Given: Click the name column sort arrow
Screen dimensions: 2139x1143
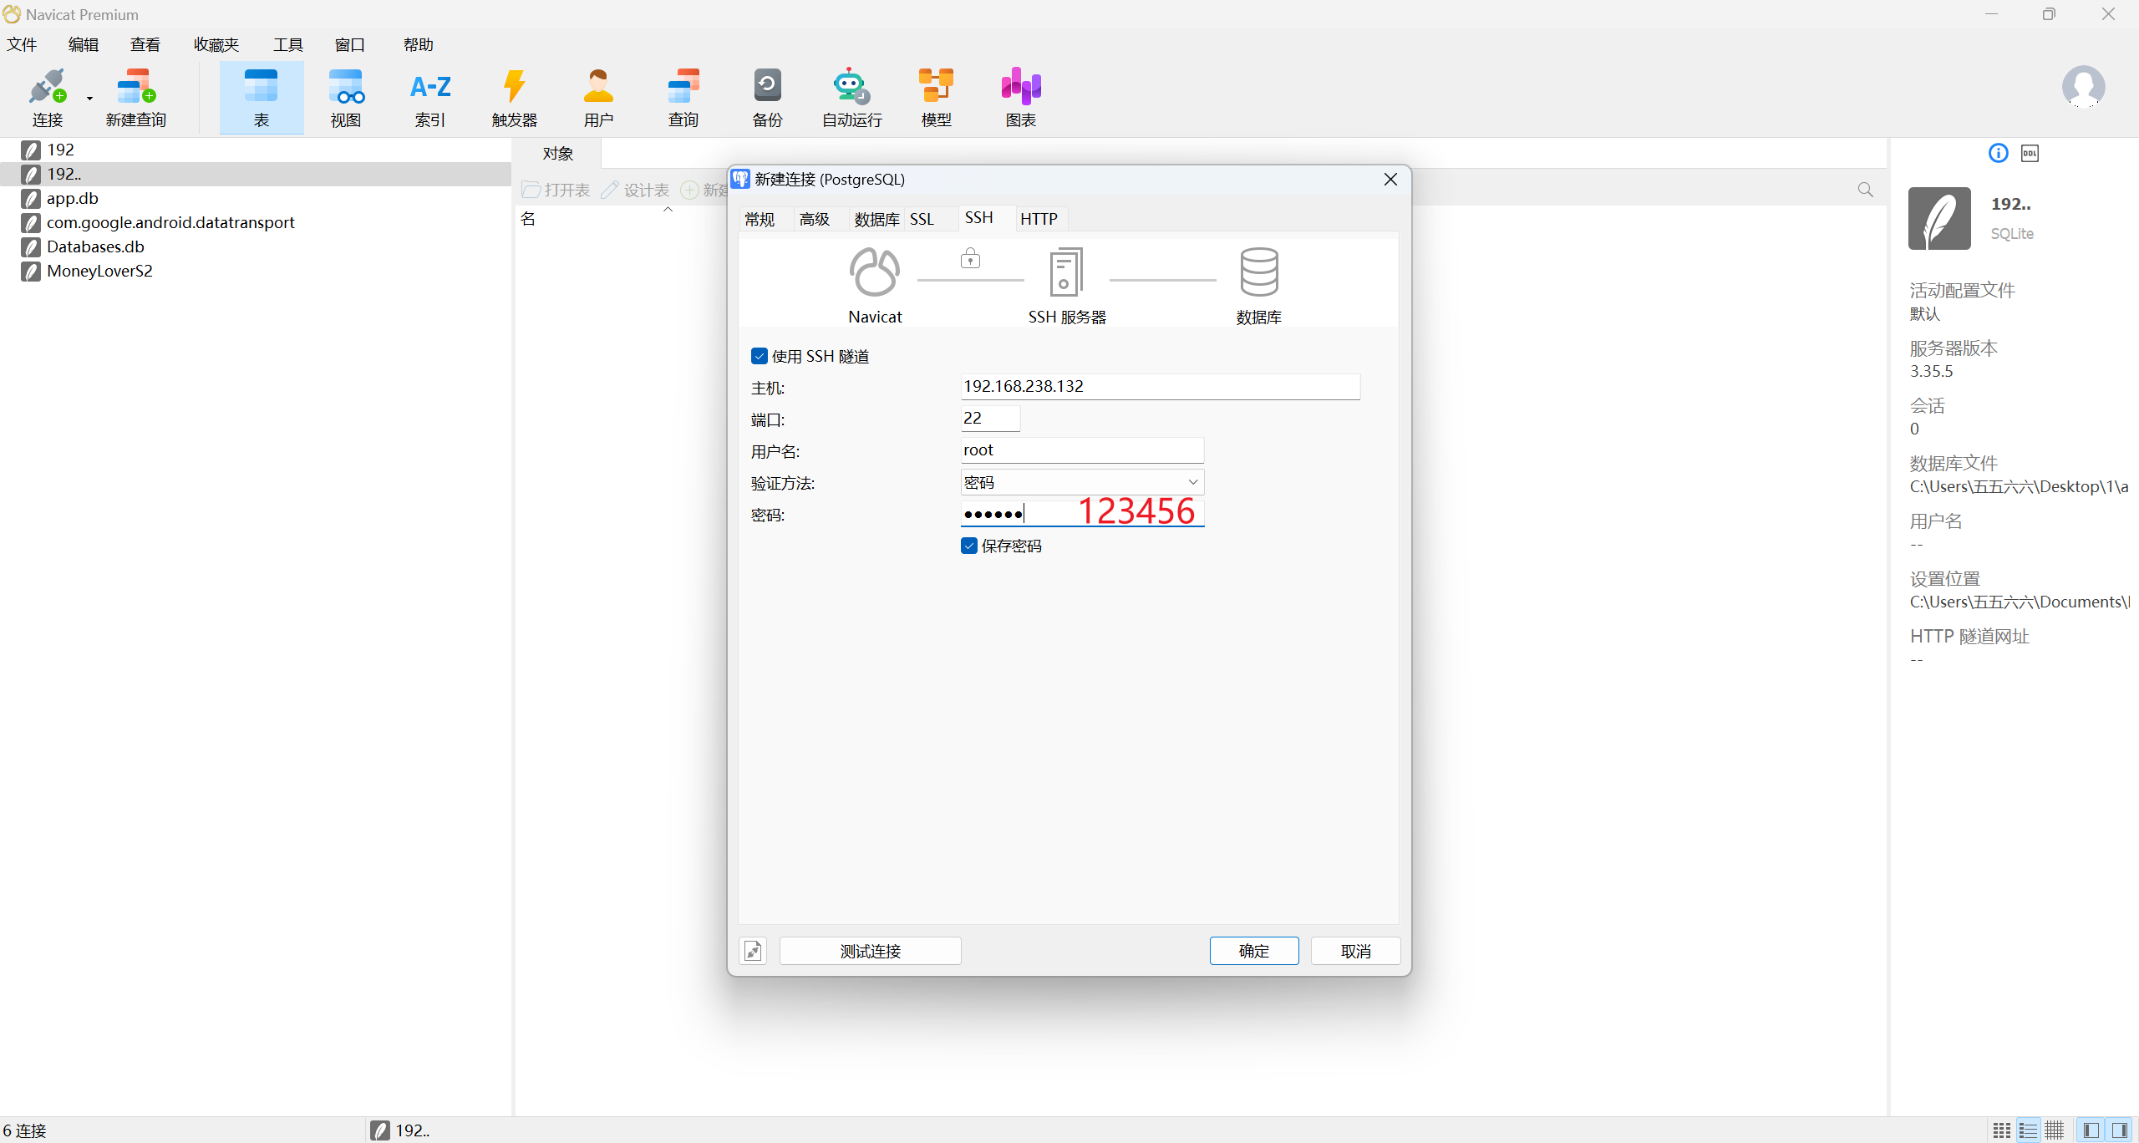Looking at the screenshot, I should point(668,210).
